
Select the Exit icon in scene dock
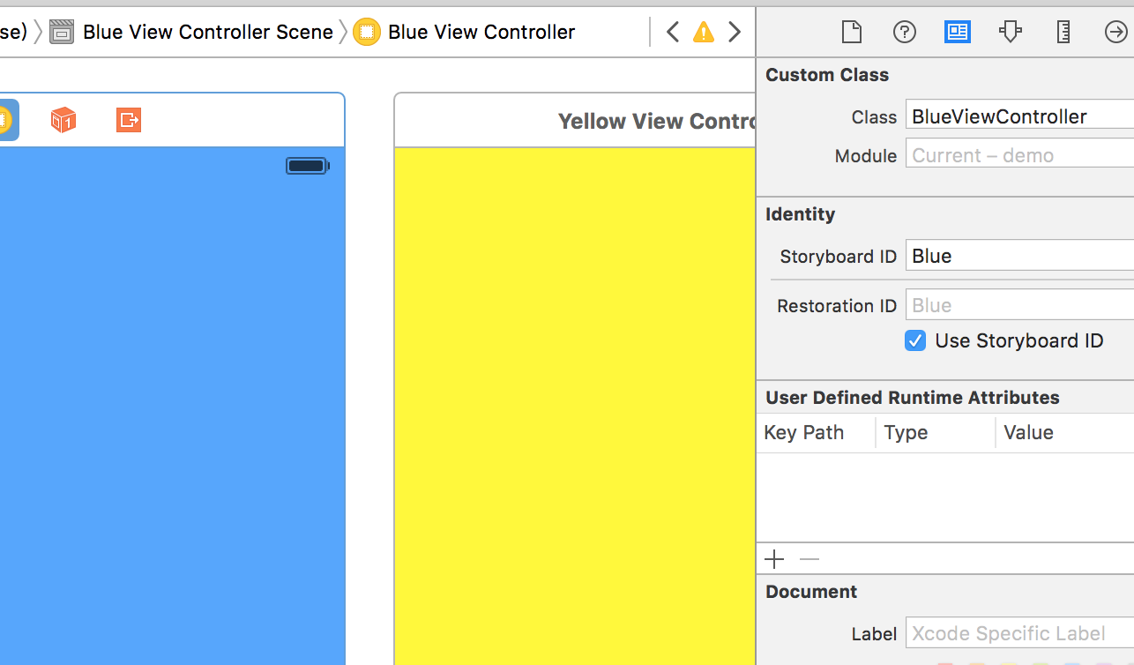(129, 120)
